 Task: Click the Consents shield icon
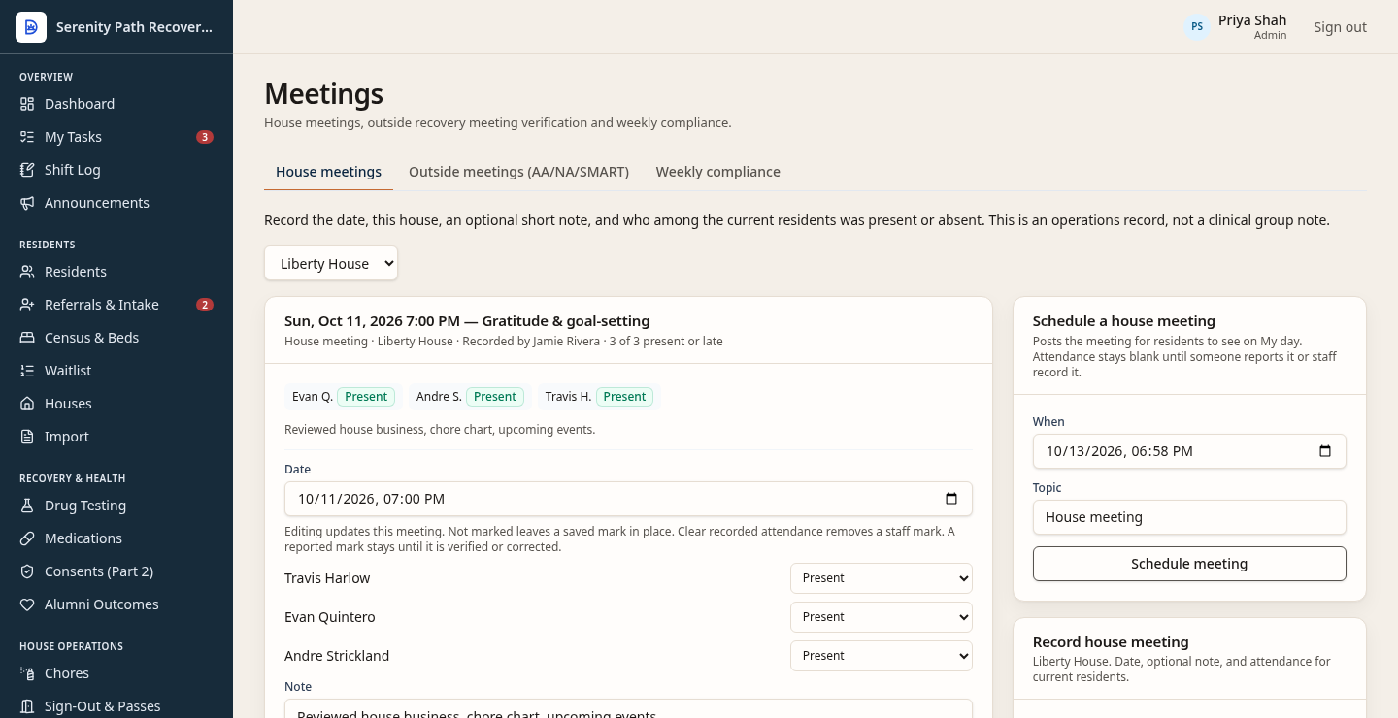coord(27,571)
